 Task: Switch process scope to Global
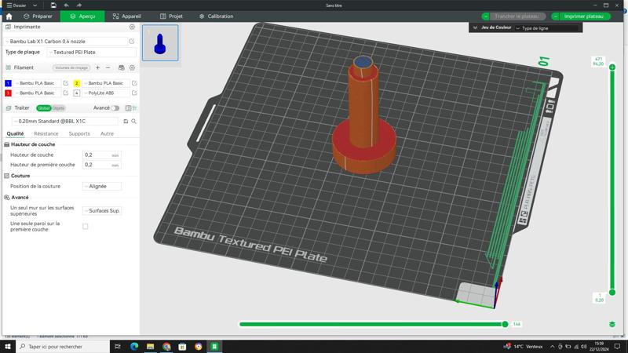click(x=43, y=108)
